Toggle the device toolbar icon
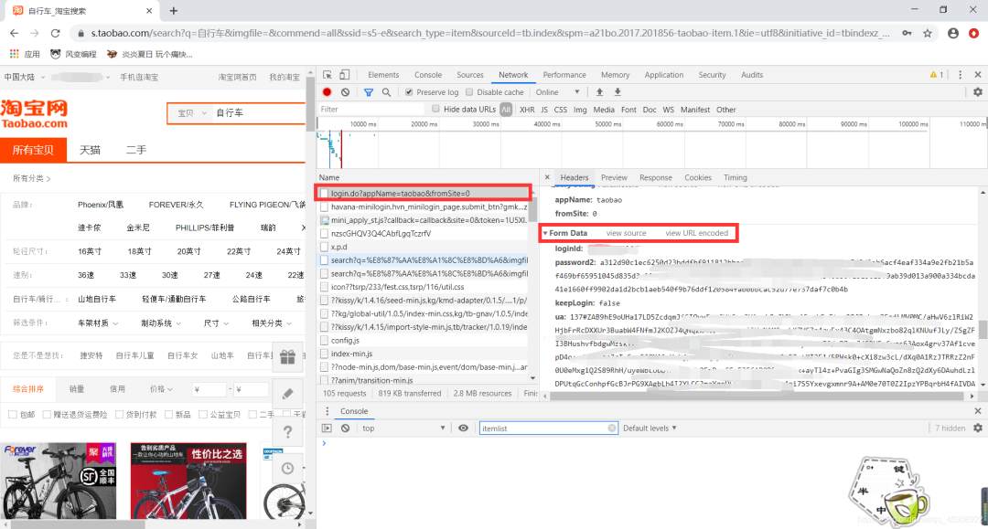 (x=345, y=75)
